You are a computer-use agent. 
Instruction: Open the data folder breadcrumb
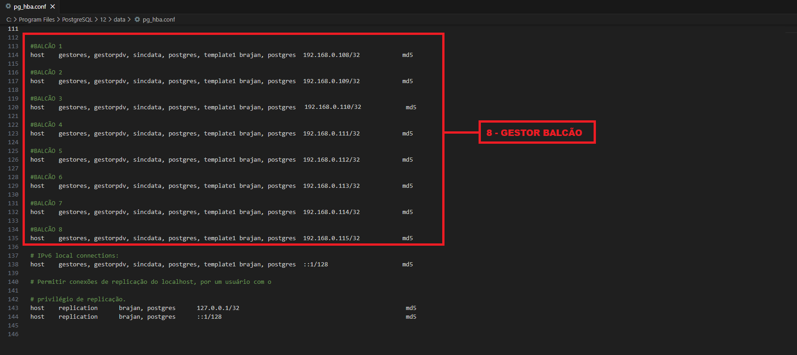click(x=119, y=19)
